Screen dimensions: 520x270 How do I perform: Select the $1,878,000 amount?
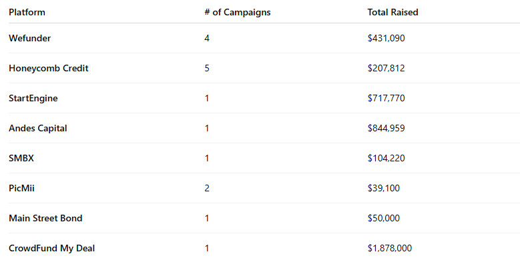(389, 248)
